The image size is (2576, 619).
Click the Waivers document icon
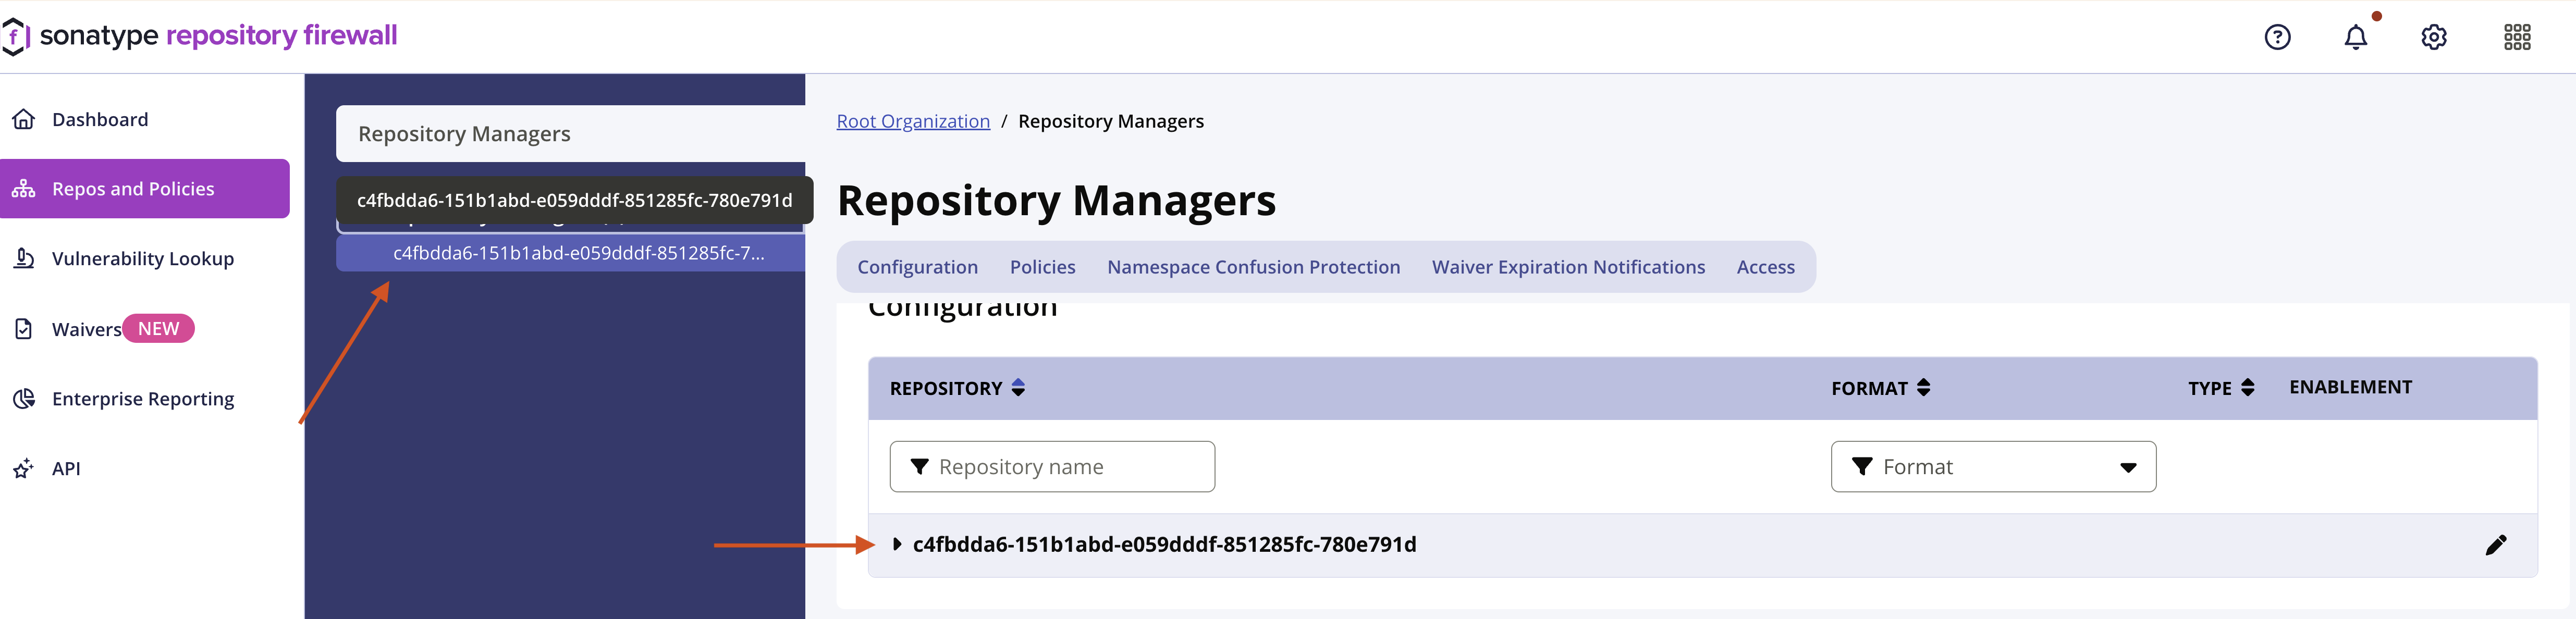24,329
